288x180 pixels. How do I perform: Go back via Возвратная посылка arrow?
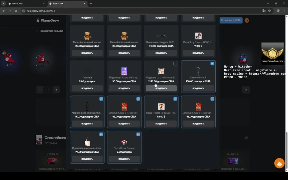click(x=37, y=31)
